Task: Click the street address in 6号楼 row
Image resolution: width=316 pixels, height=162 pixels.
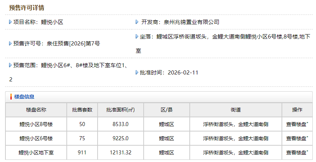Action: pyautogui.click(x=235, y=138)
